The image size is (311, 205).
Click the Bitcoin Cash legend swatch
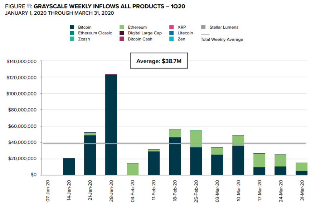pyautogui.click(x=121, y=39)
